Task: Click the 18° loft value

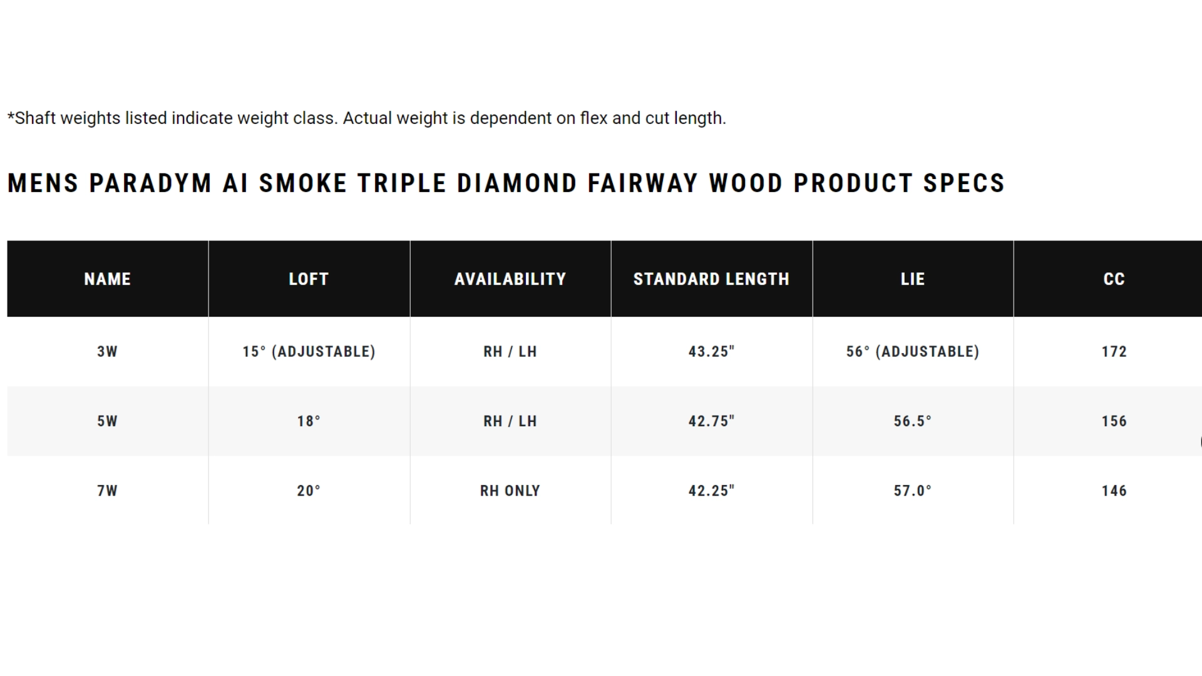Action: tap(309, 421)
